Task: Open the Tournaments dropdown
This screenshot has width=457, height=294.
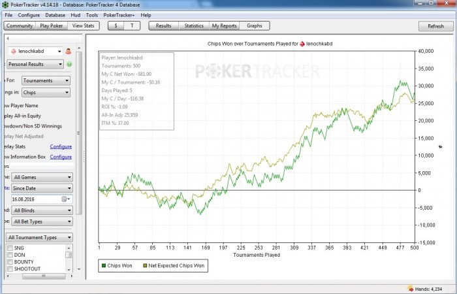Action: 46,80
